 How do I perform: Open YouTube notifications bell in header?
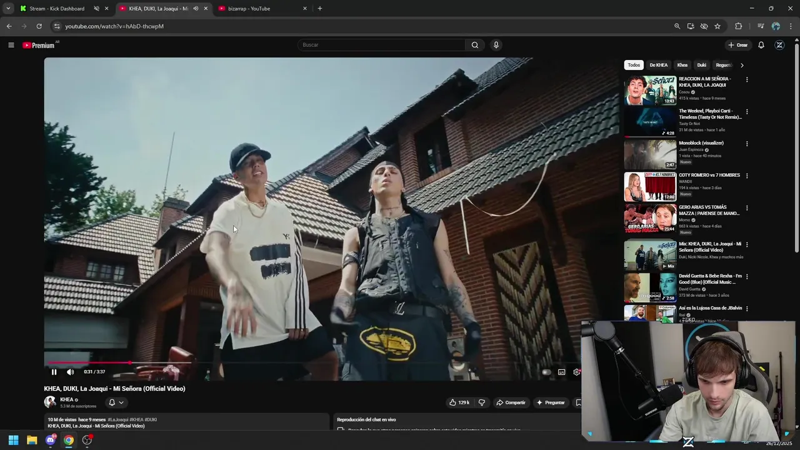tap(761, 45)
